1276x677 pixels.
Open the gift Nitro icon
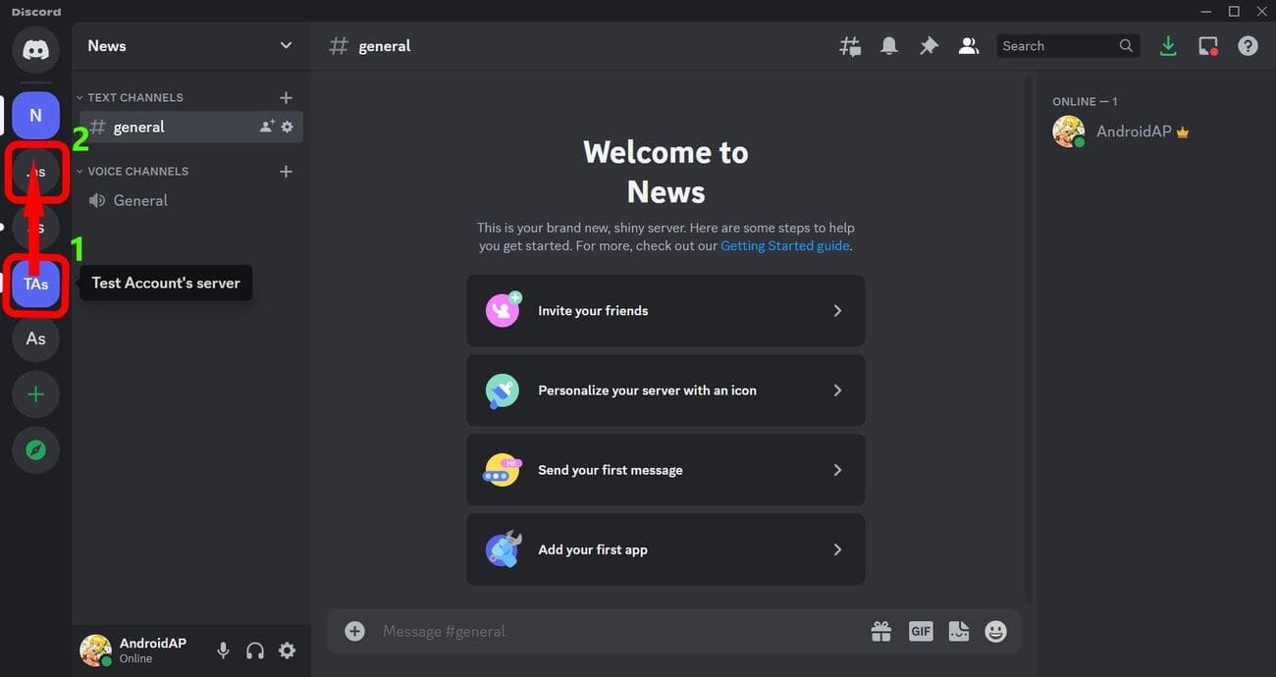(881, 632)
